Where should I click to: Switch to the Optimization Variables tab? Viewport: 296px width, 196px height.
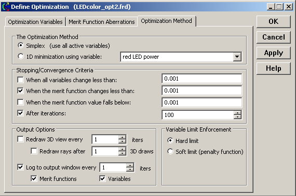click(x=35, y=22)
